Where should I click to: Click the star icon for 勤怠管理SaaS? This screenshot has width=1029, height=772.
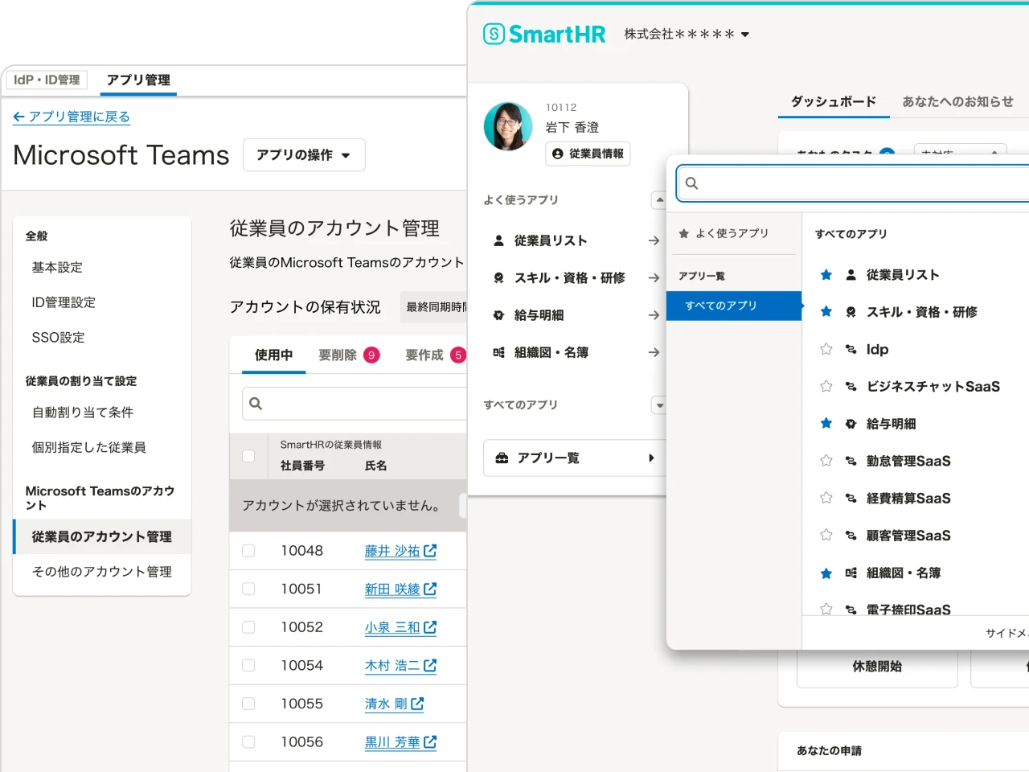tap(826, 461)
